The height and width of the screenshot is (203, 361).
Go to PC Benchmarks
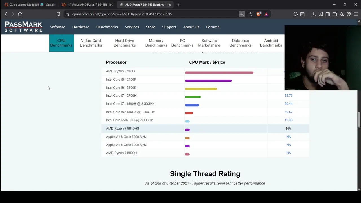182,43
